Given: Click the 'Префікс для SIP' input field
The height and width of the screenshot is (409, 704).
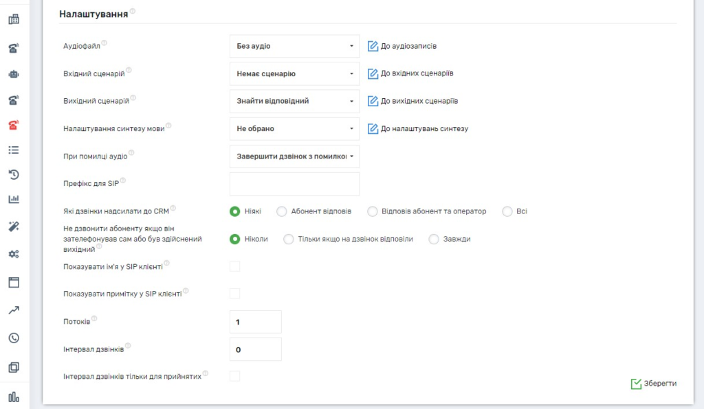Looking at the screenshot, I should click(x=294, y=184).
